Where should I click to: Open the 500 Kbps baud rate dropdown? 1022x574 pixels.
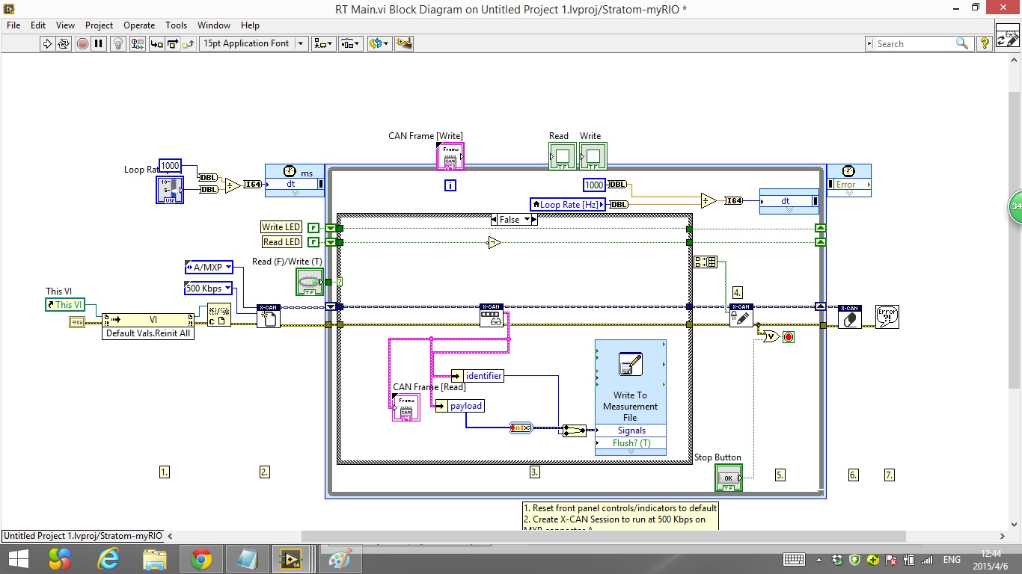pyautogui.click(x=209, y=288)
